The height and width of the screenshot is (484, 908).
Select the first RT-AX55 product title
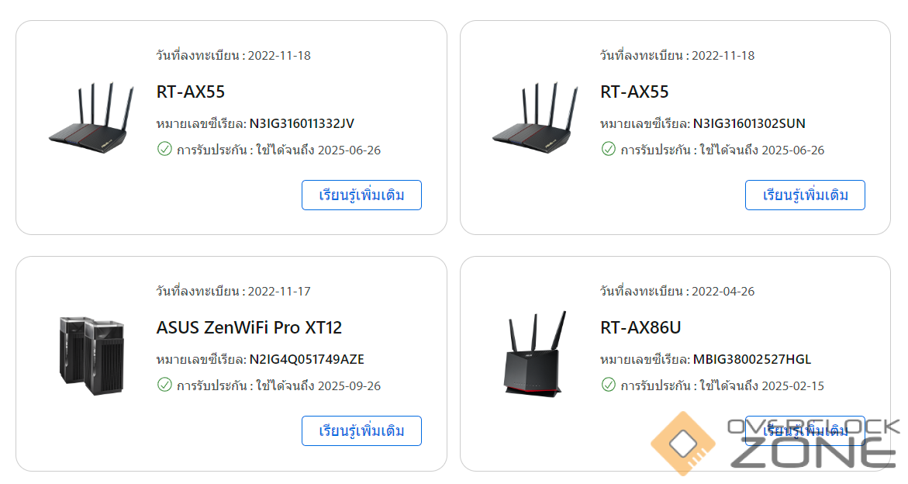coord(191,92)
